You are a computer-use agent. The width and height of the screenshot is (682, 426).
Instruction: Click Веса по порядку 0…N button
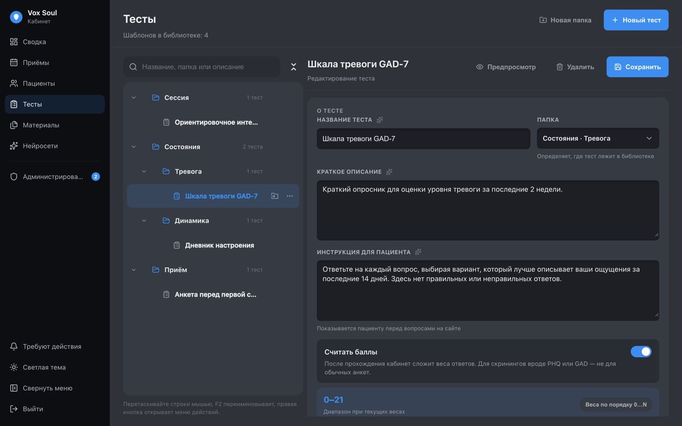[x=616, y=405]
